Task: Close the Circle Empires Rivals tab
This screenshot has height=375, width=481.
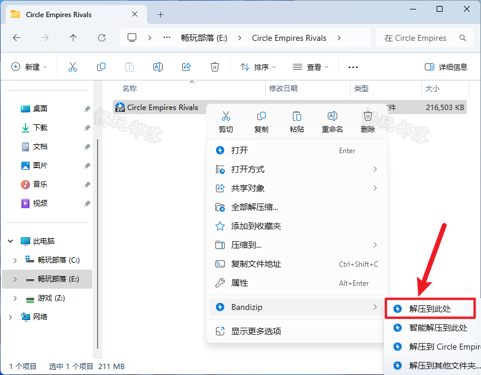Action: (134, 14)
